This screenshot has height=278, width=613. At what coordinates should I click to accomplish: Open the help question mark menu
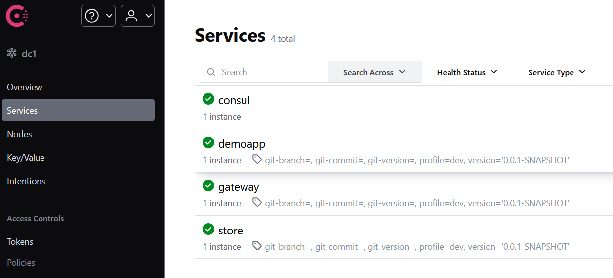point(98,16)
